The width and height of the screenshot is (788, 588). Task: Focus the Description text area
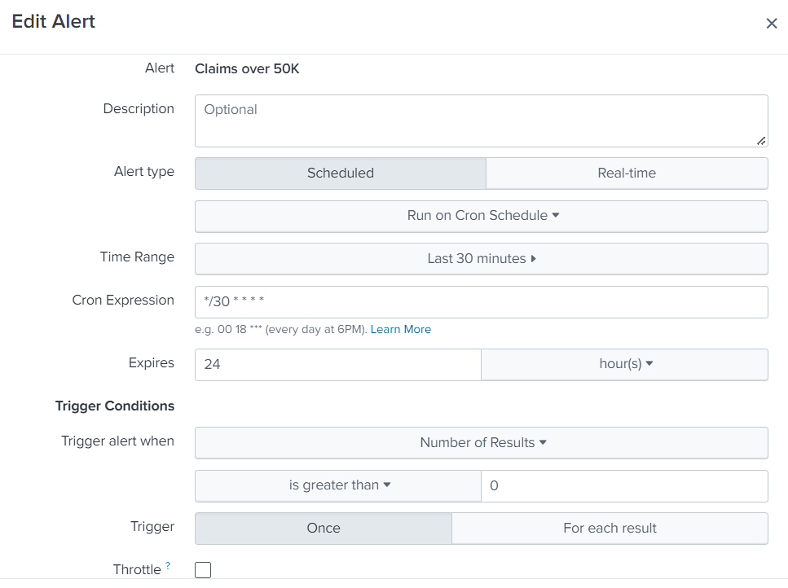point(481,121)
